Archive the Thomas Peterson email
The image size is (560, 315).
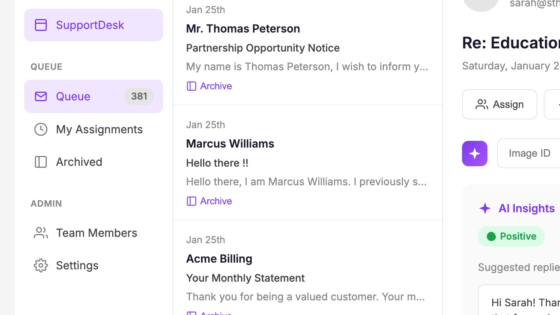tap(209, 86)
